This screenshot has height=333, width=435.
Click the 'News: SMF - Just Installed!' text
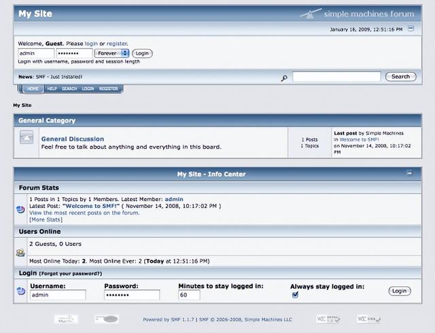coord(50,77)
